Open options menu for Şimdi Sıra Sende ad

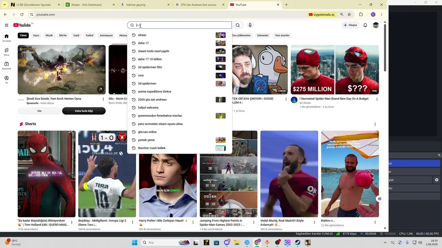(x=103, y=99)
